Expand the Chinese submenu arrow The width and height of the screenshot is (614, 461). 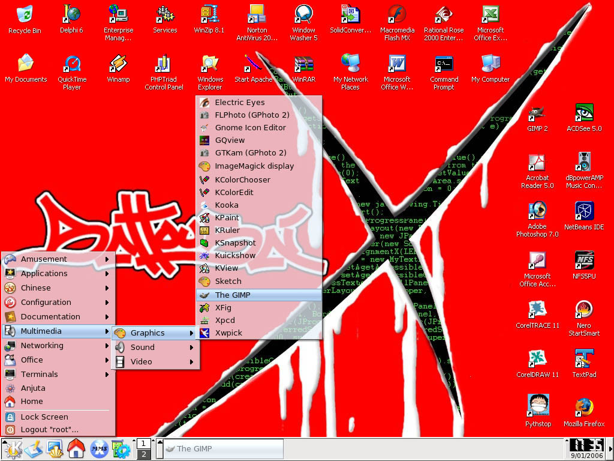[x=107, y=288]
